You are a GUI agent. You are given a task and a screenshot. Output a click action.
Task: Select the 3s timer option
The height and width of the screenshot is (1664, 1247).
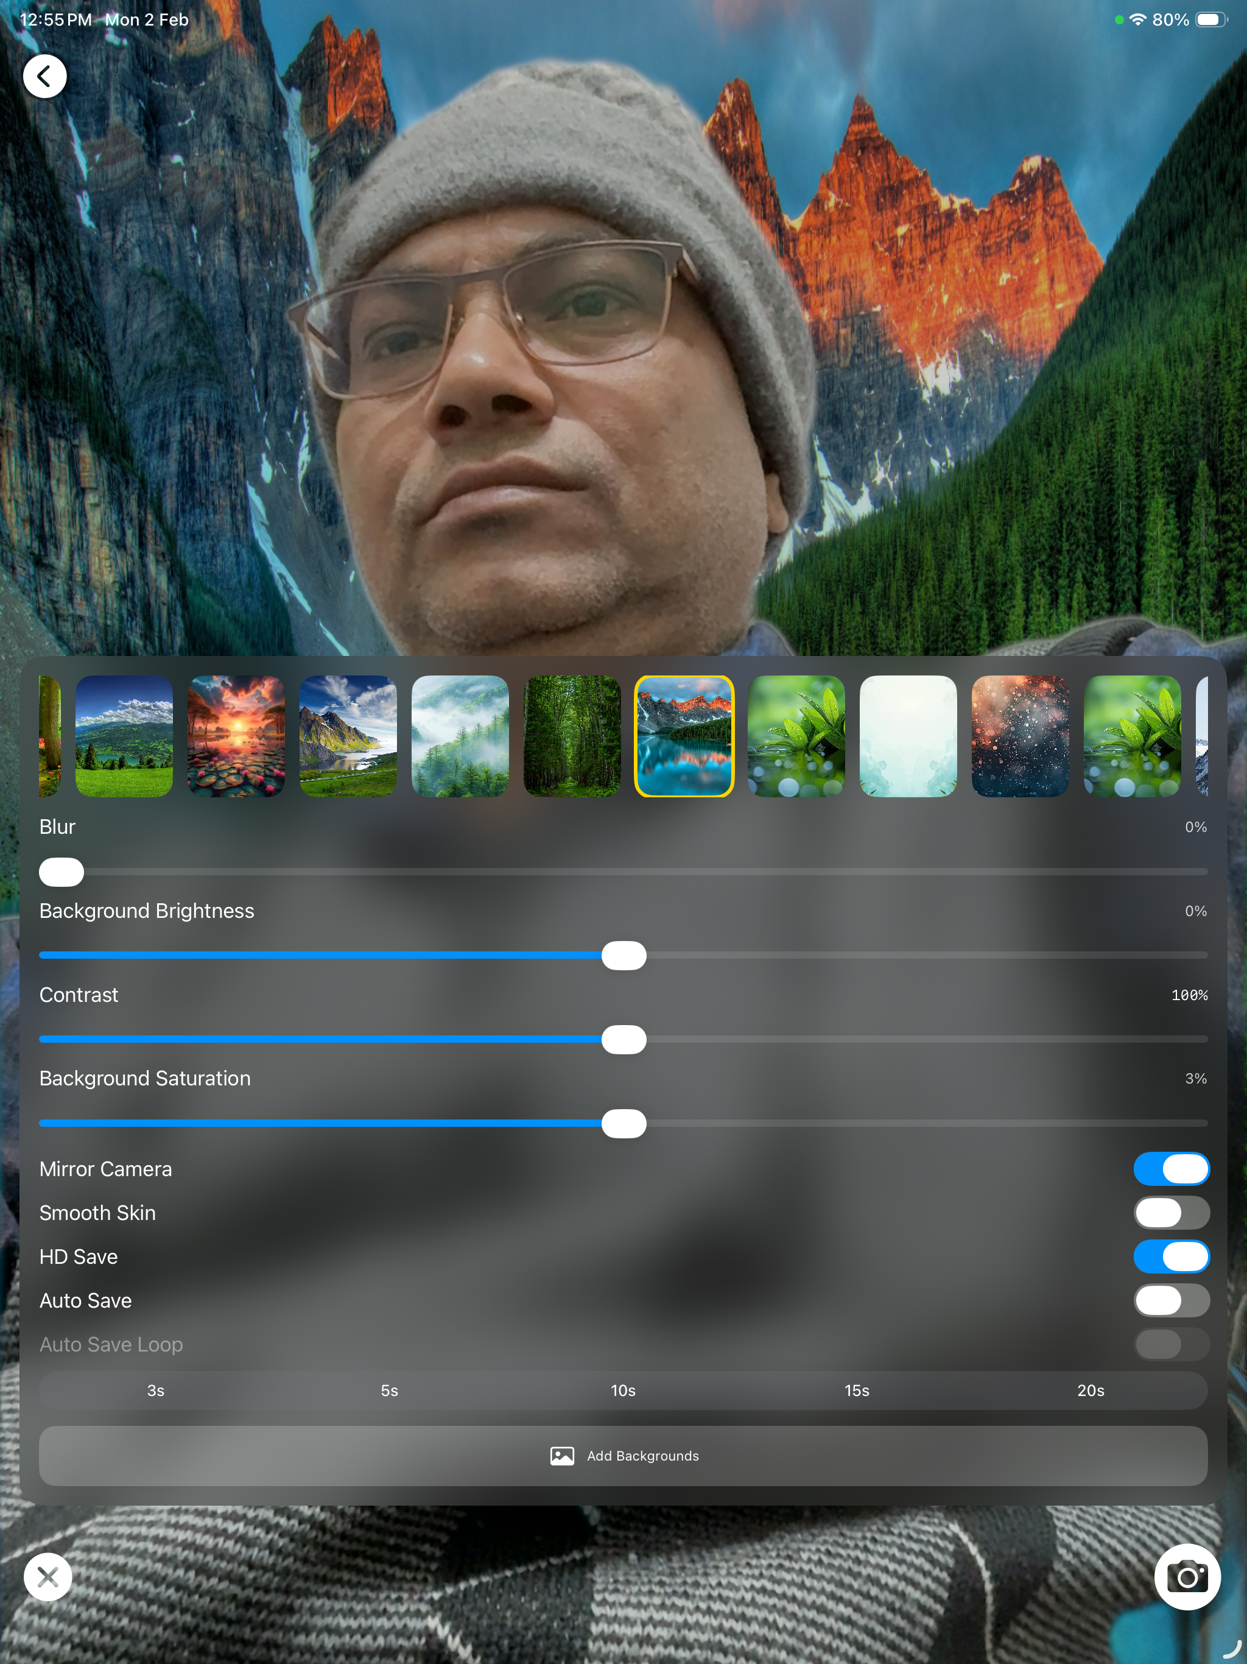click(156, 1390)
